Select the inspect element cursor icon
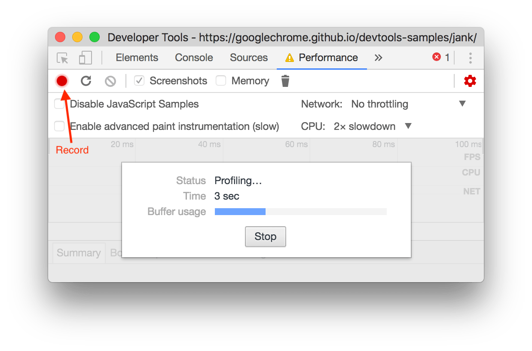This screenshot has width=532, height=351. [x=63, y=58]
